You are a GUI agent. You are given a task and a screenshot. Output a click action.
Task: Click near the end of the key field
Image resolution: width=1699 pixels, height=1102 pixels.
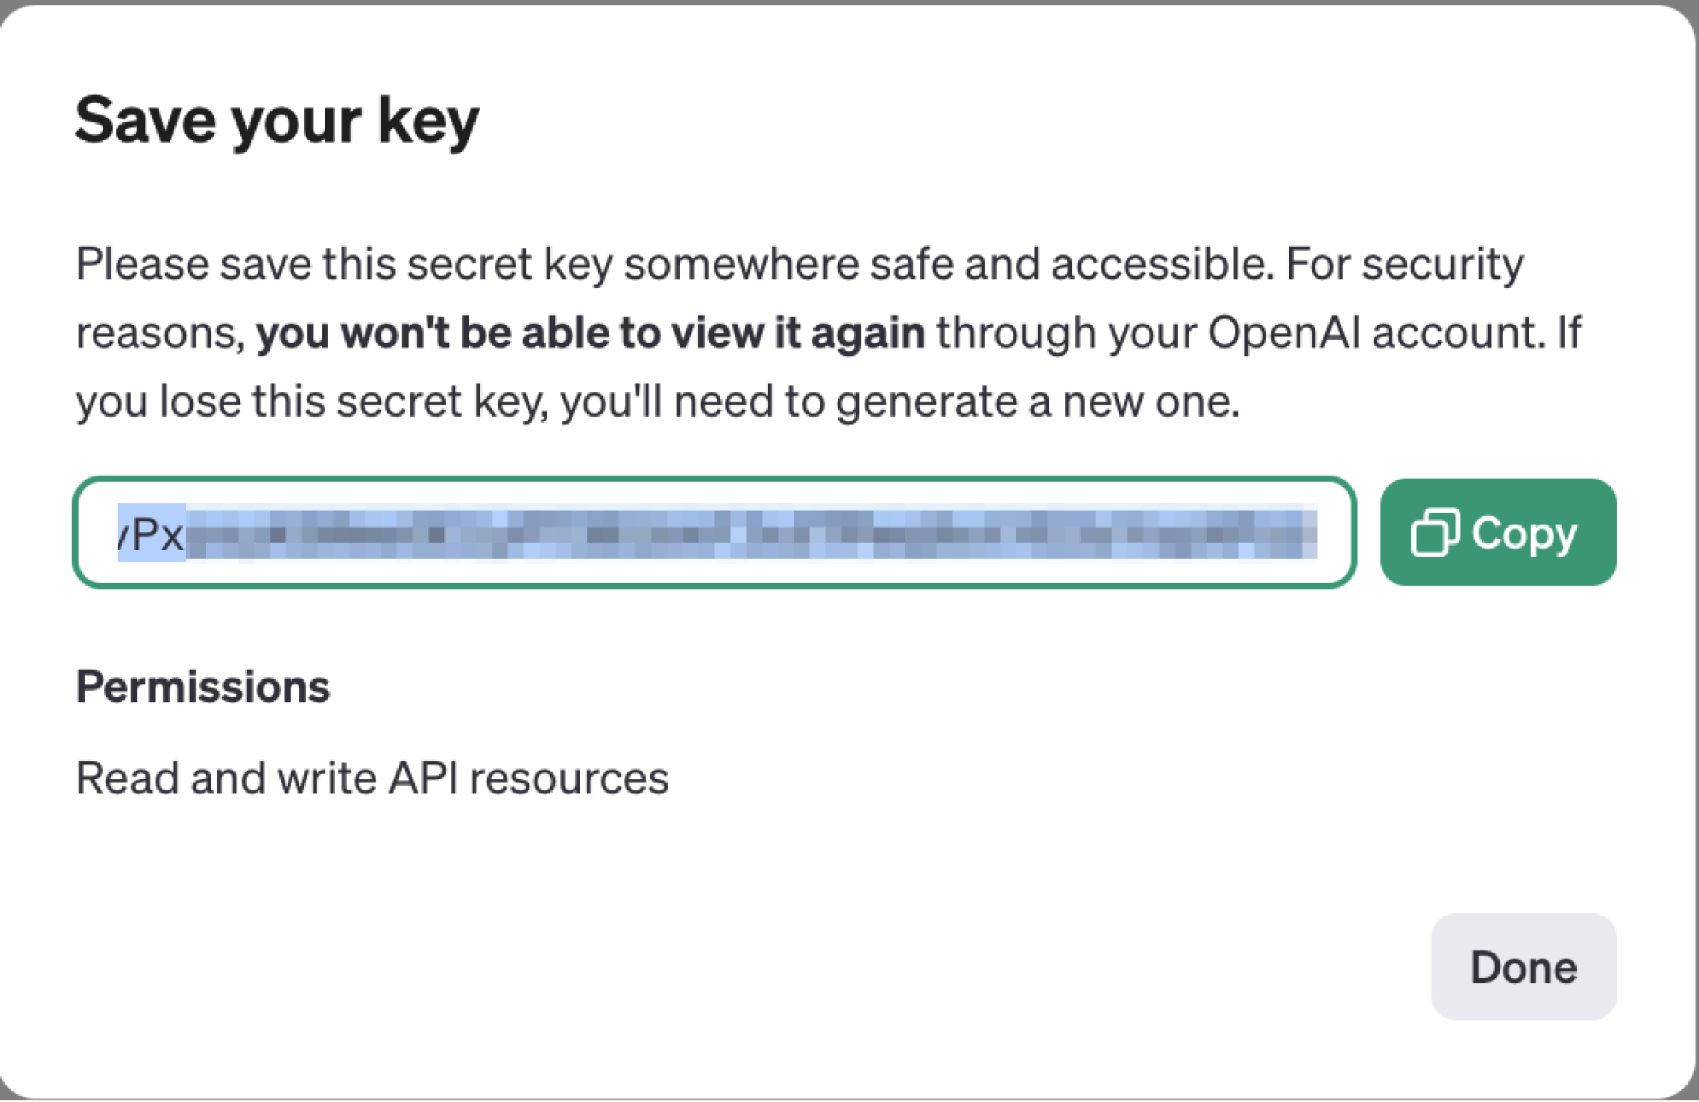pyautogui.click(x=1284, y=532)
